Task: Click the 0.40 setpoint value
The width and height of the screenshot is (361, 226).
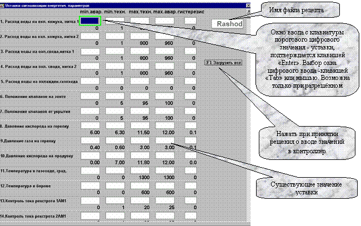Action: click(94, 148)
